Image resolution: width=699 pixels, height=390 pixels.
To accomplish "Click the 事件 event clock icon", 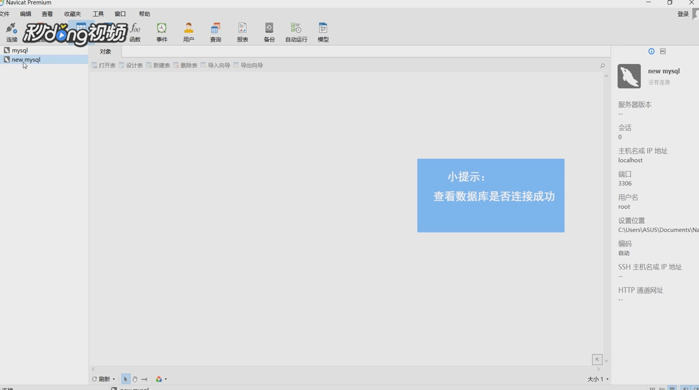I will [162, 32].
